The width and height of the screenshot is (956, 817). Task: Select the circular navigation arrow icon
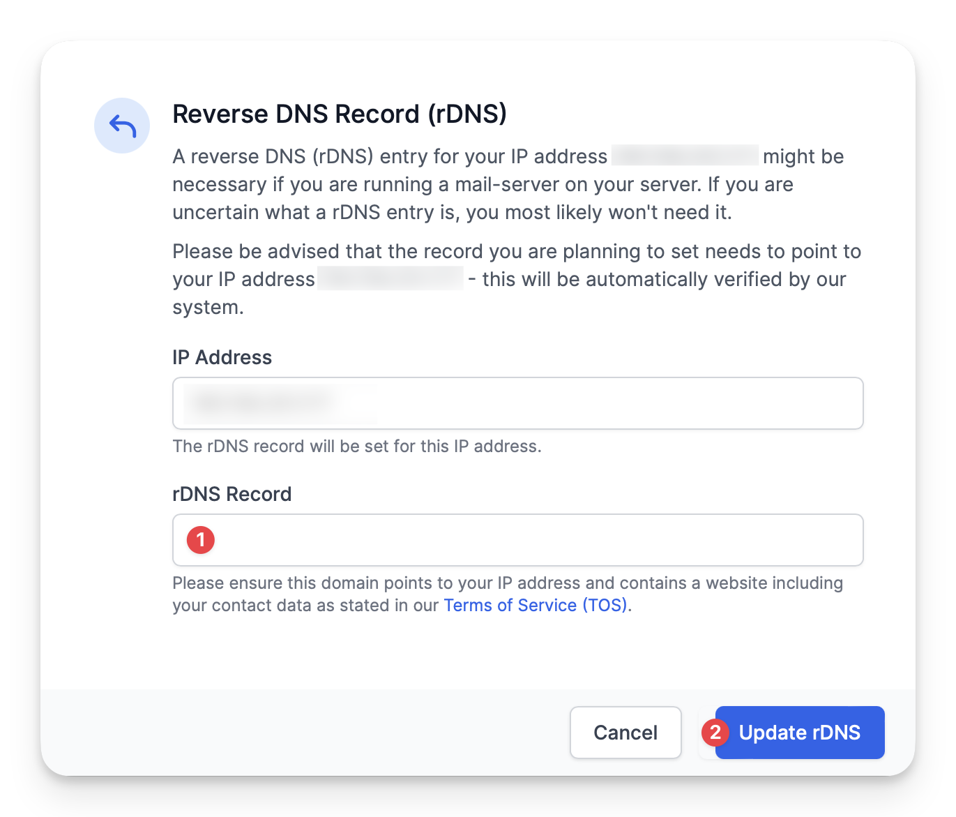(x=122, y=126)
